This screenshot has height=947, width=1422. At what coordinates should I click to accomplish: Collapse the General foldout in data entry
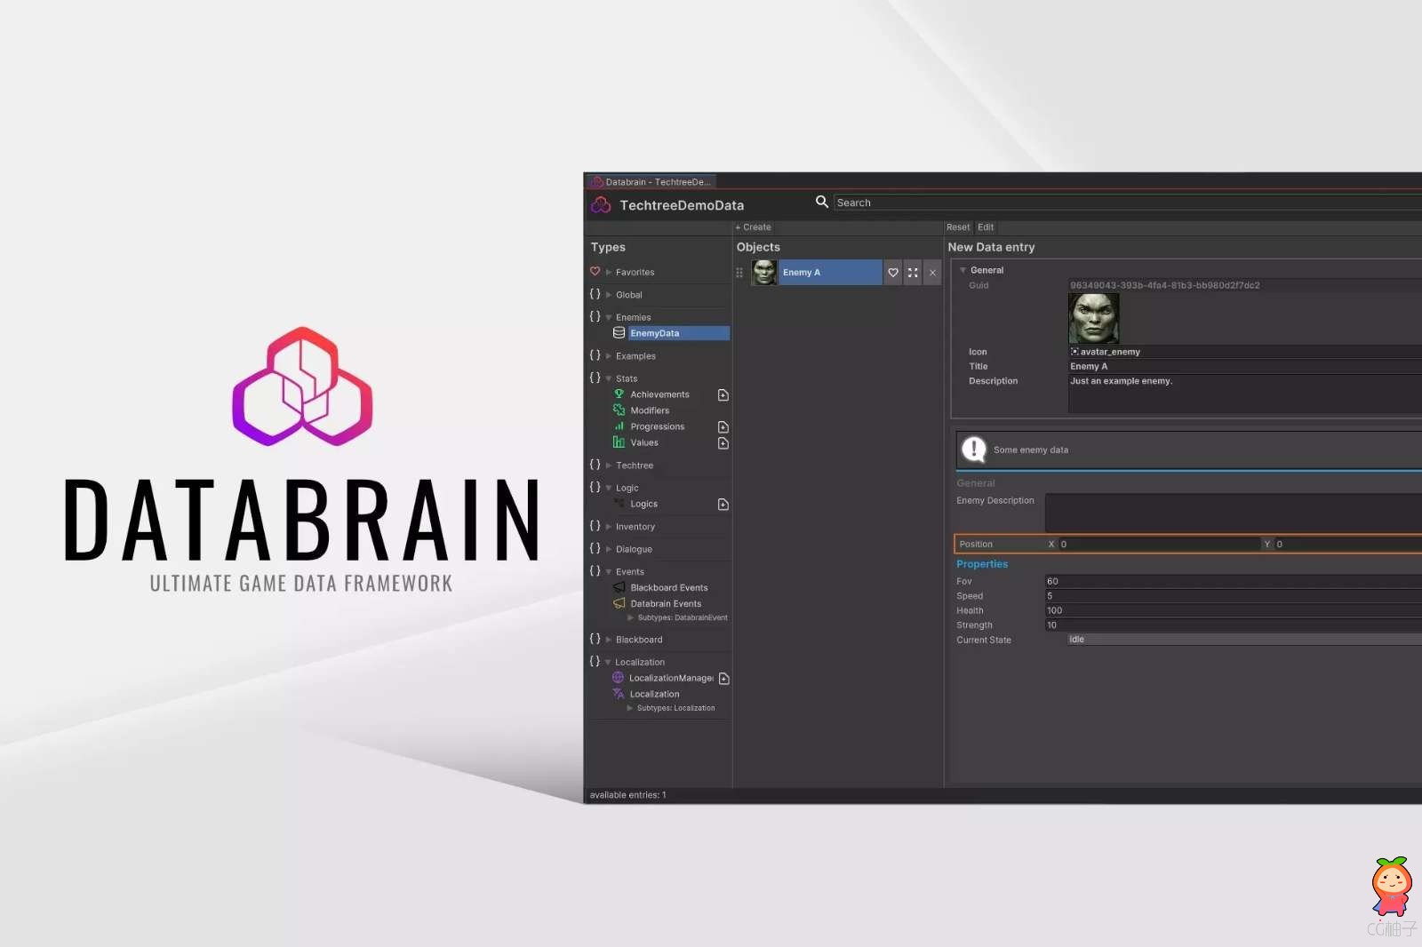tap(963, 270)
